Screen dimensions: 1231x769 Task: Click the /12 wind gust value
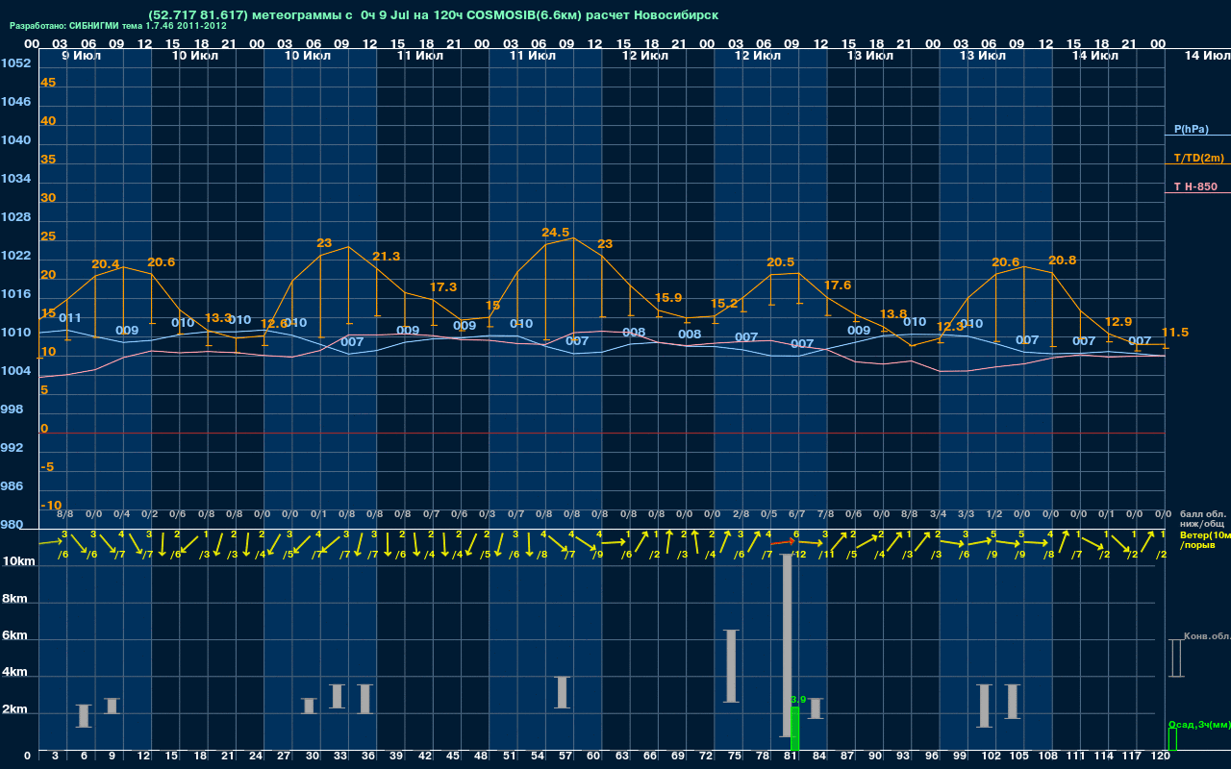click(798, 555)
